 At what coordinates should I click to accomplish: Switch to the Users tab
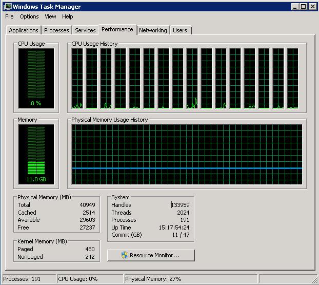[x=180, y=30]
